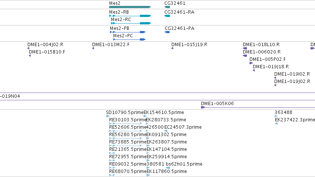Select the CG32461-RA transcript arrow
Viewport: 315px width, 177px height.
click(167, 16)
